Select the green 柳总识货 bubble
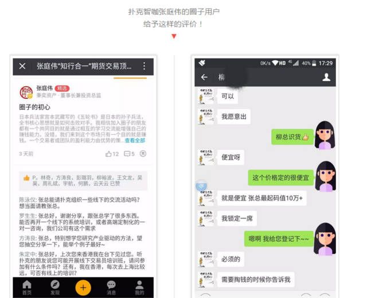 [292, 137]
